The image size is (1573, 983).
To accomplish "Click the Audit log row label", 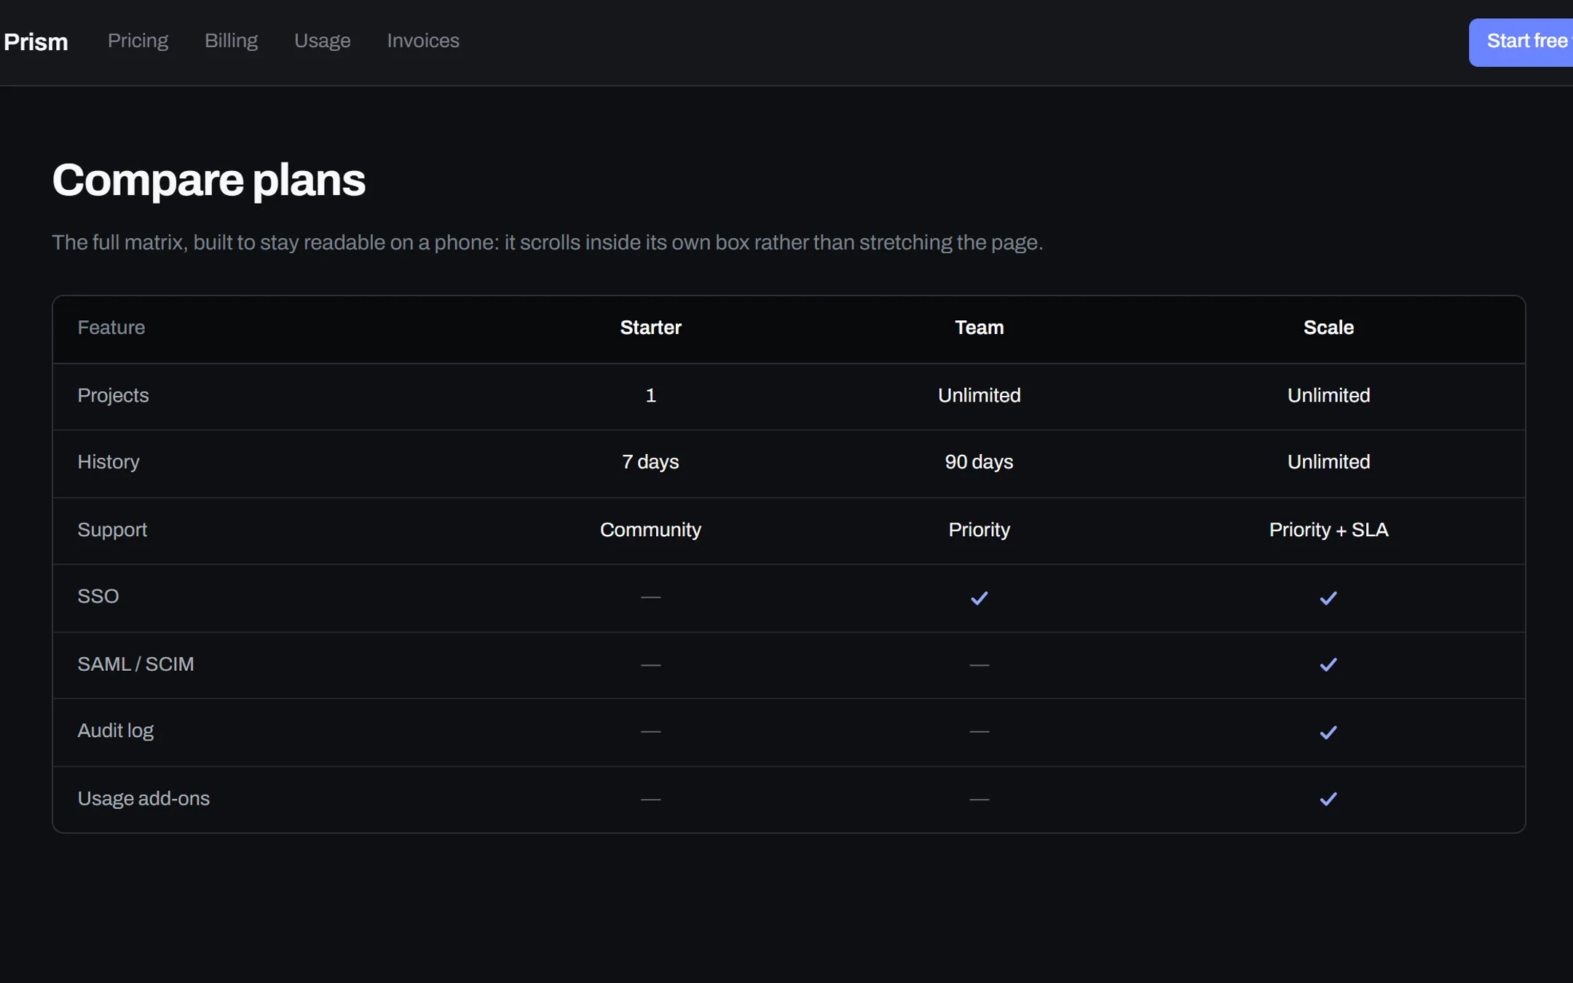I will pyautogui.click(x=115, y=731).
